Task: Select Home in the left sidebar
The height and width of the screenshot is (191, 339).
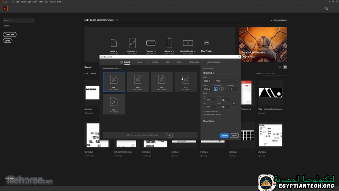Action: coord(19,21)
